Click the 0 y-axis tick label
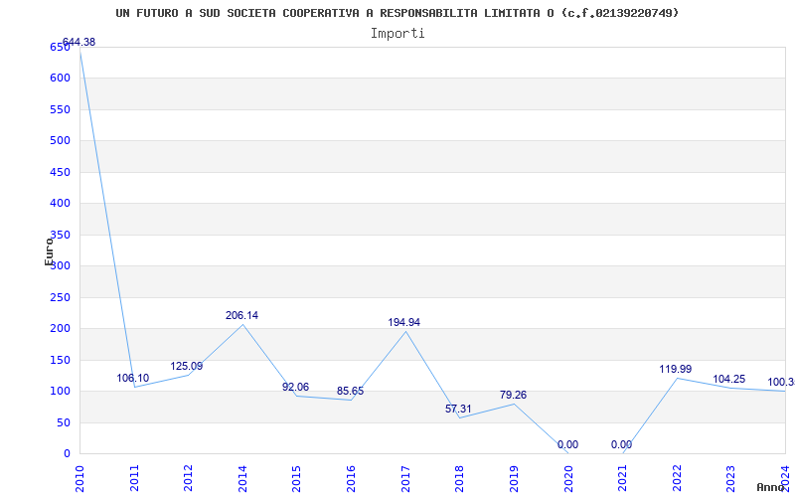 tap(67, 453)
